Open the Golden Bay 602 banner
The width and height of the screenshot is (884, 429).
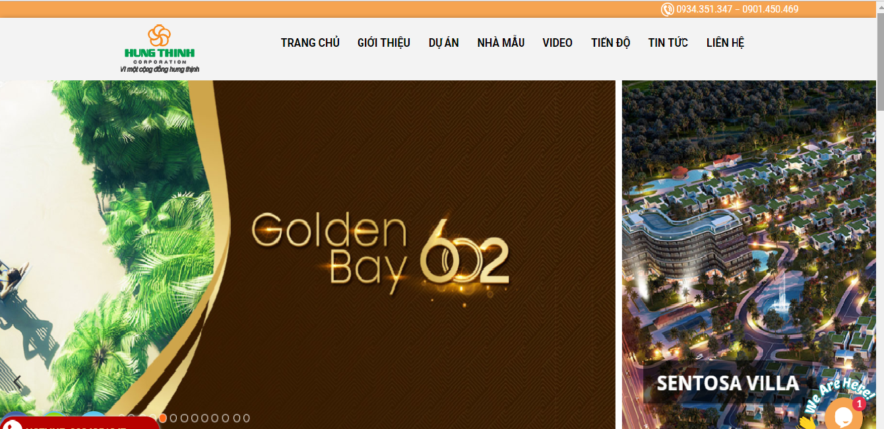(x=307, y=254)
